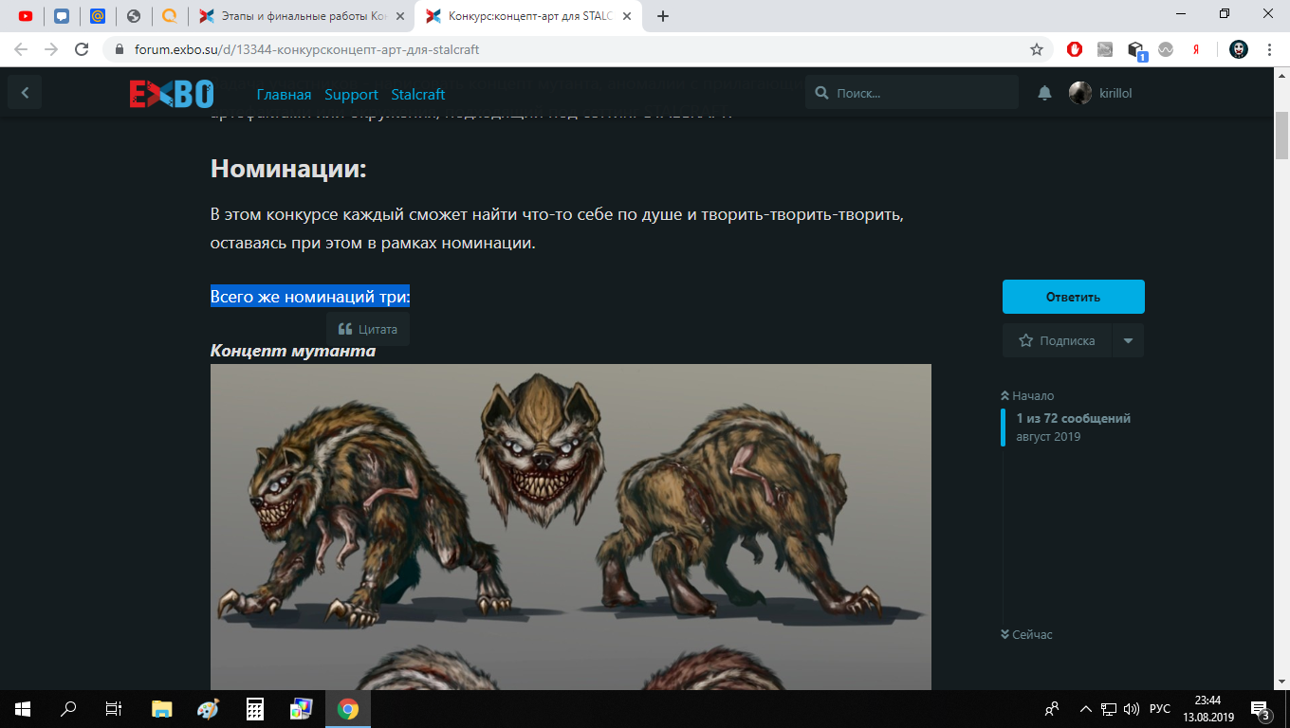This screenshot has width=1290, height=728.
Task: Open the notifications bell
Action: (x=1044, y=93)
